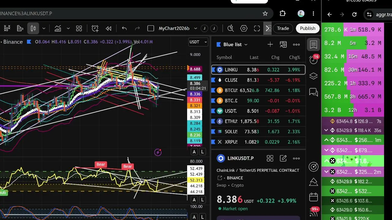392x220 pixels.
Task: Click the blue flag next to Binance
Action: pyautogui.click(x=29, y=42)
